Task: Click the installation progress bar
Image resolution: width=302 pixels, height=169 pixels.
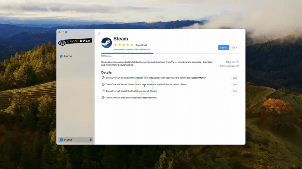Action: 170,53
